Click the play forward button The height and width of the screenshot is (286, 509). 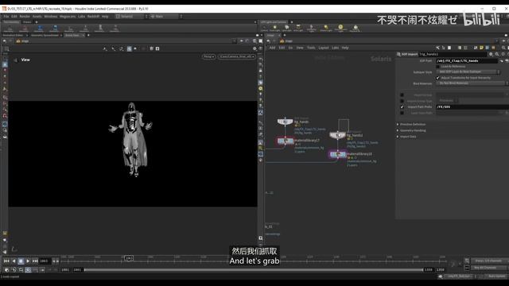(28, 261)
